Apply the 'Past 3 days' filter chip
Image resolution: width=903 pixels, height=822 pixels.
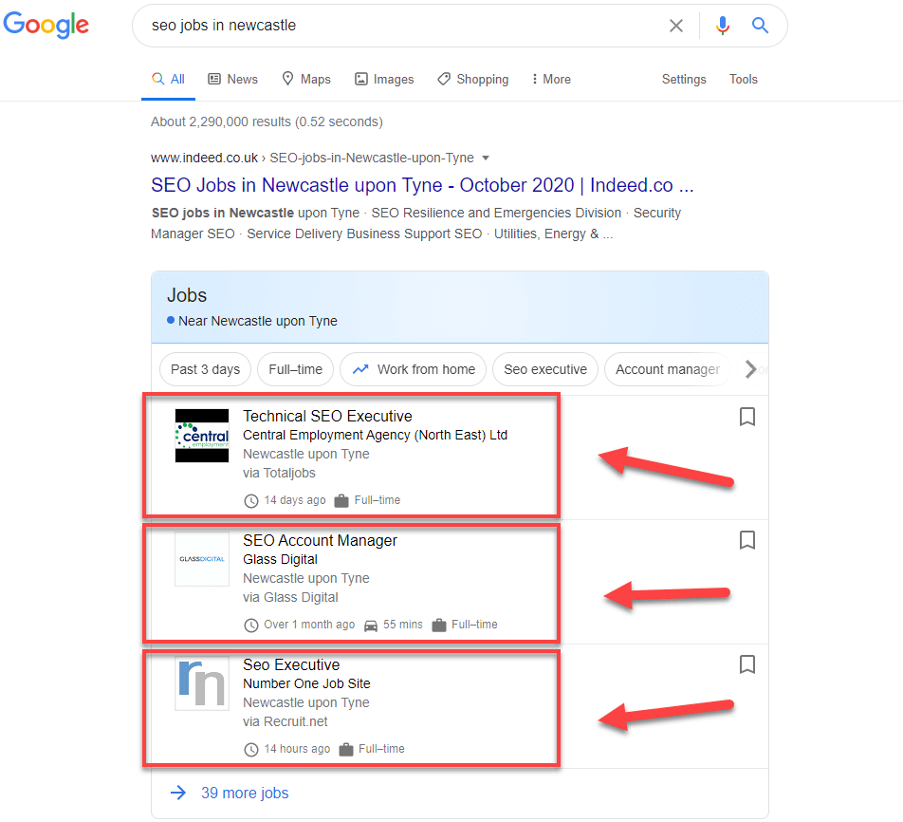[x=205, y=369]
